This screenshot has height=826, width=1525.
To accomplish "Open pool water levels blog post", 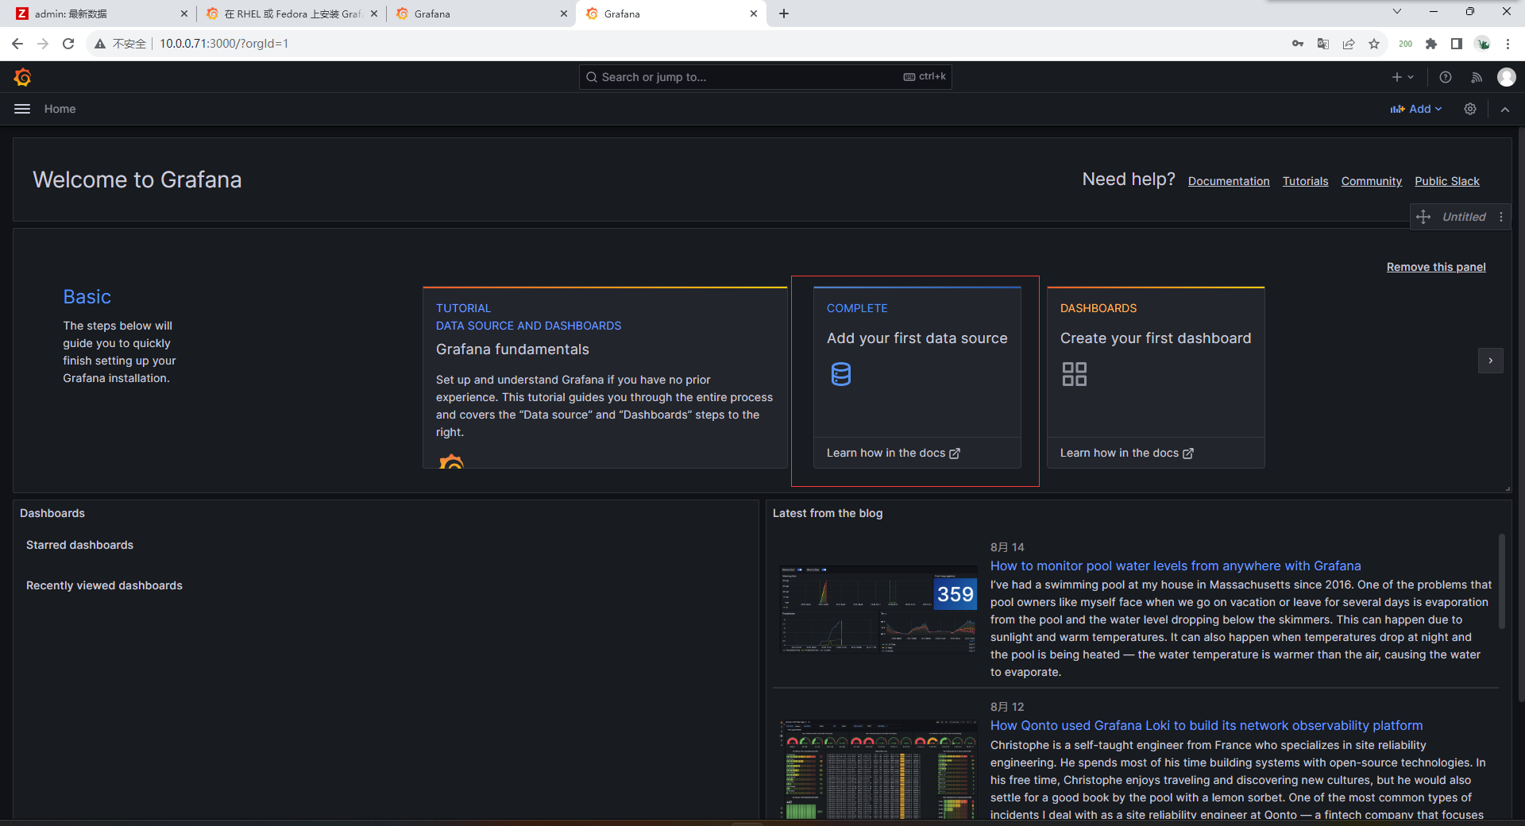I will (1175, 565).
